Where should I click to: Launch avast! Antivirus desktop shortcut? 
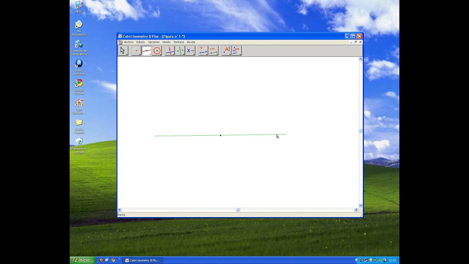pyautogui.click(x=79, y=67)
